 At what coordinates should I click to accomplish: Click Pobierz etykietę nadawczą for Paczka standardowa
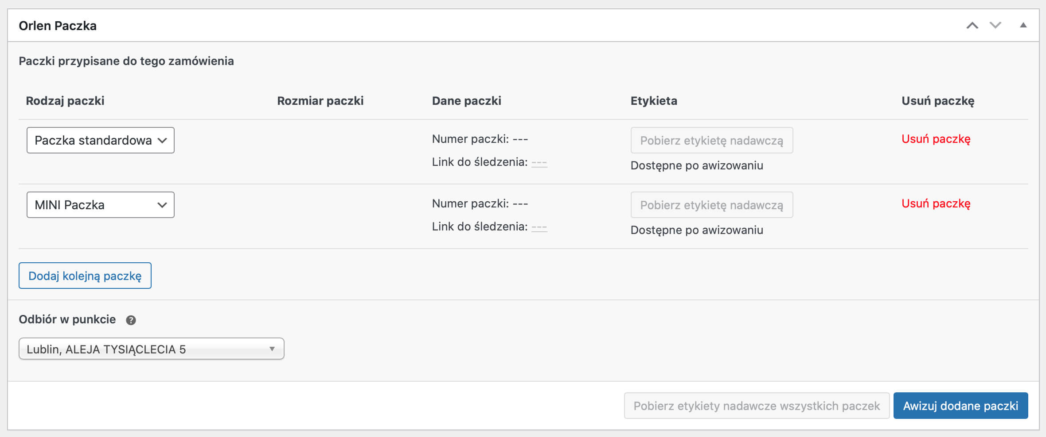tap(712, 140)
